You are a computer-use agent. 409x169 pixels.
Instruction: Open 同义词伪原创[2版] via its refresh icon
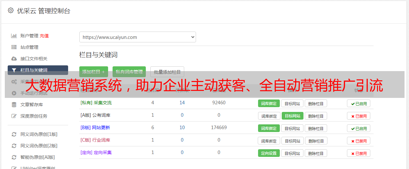14,146
